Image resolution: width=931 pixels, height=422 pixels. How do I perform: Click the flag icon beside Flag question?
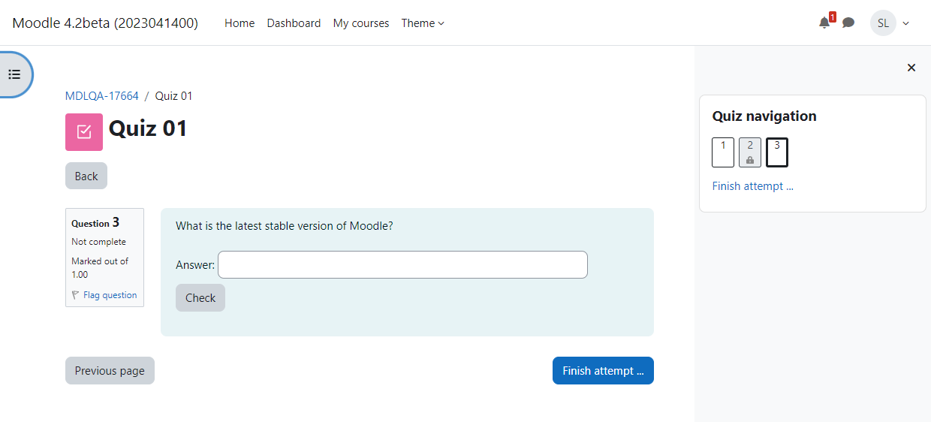[76, 295]
